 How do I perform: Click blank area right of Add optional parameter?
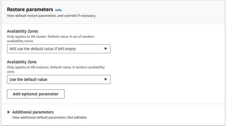click(144, 94)
